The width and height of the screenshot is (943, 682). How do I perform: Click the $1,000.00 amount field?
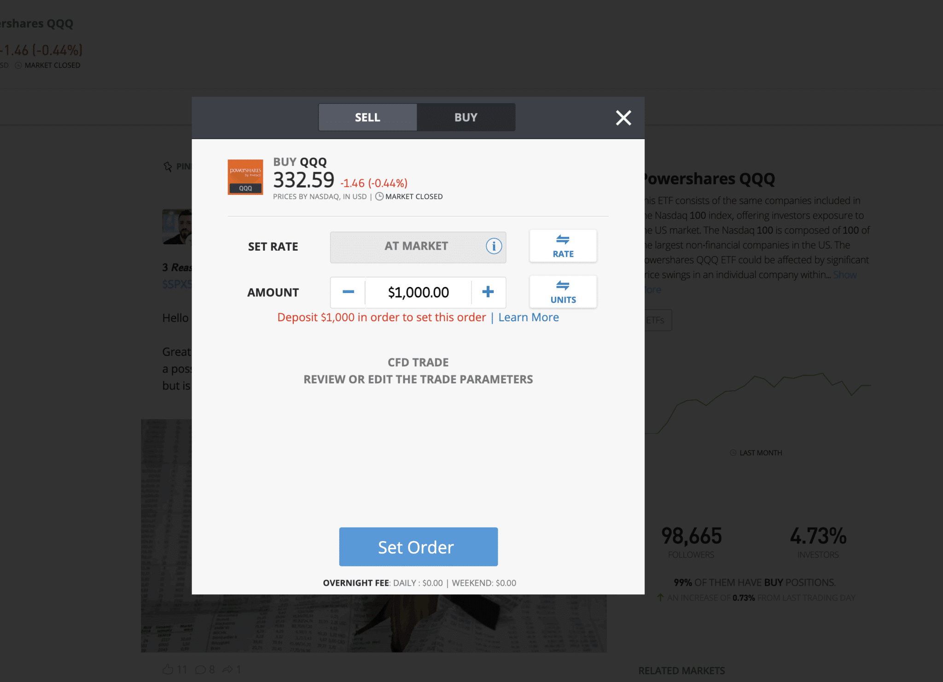tap(418, 292)
